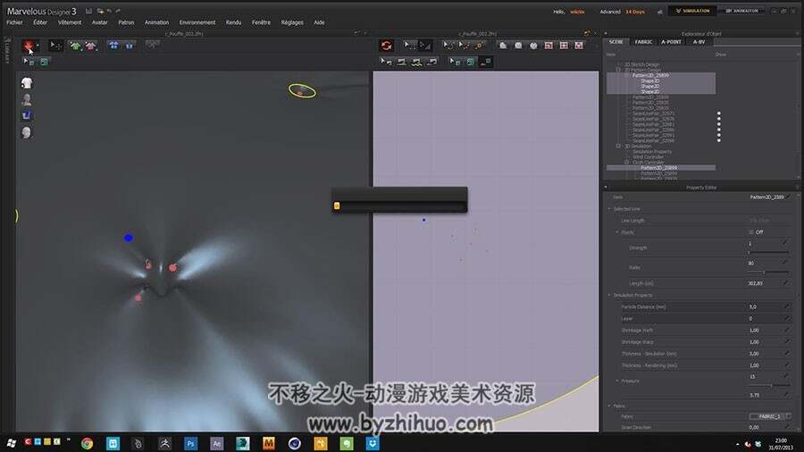Click the pink garment shirt icon

coord(91,46)
